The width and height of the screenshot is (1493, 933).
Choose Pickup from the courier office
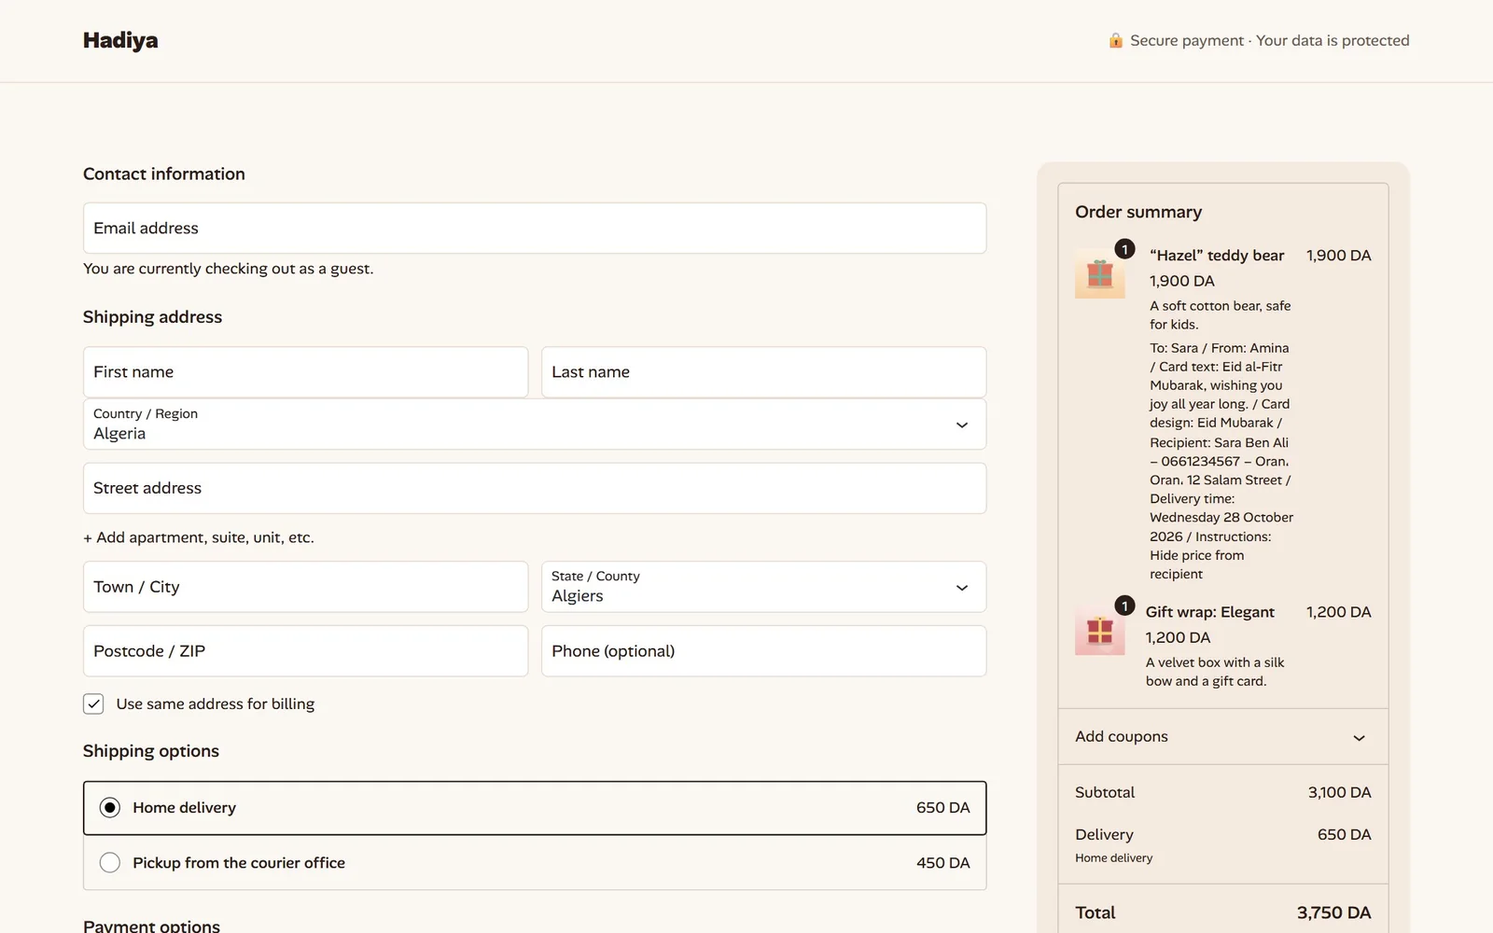(x=535, y=863)
